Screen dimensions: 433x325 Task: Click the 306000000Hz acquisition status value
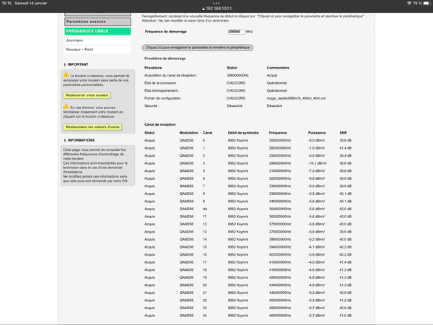pyautogui.click(x=237, y=75)
